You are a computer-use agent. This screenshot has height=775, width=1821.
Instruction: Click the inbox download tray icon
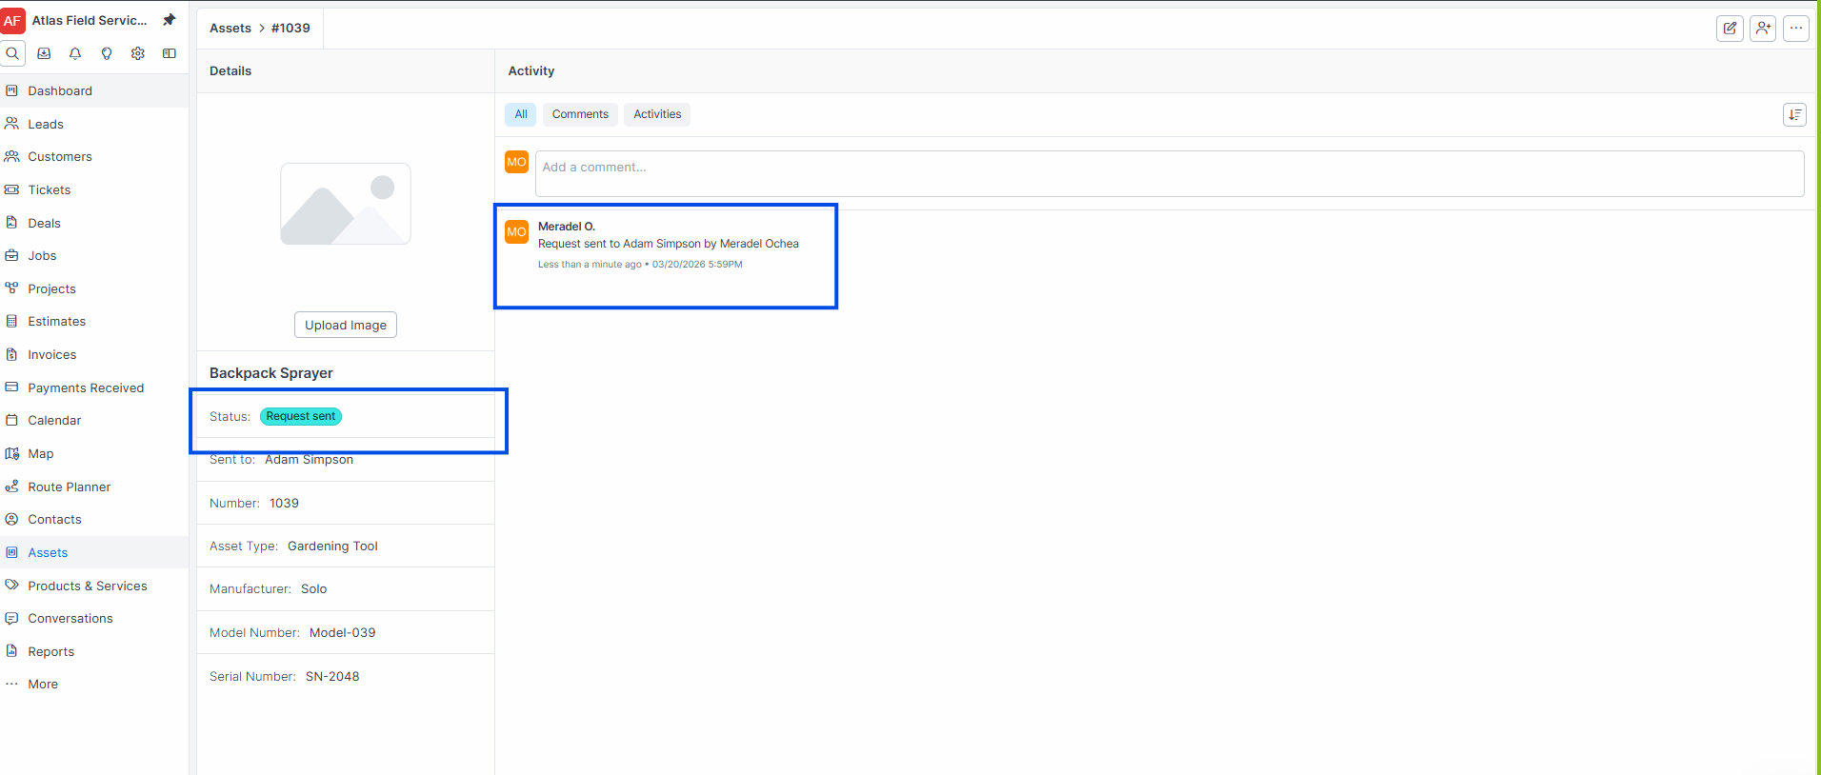44,53
